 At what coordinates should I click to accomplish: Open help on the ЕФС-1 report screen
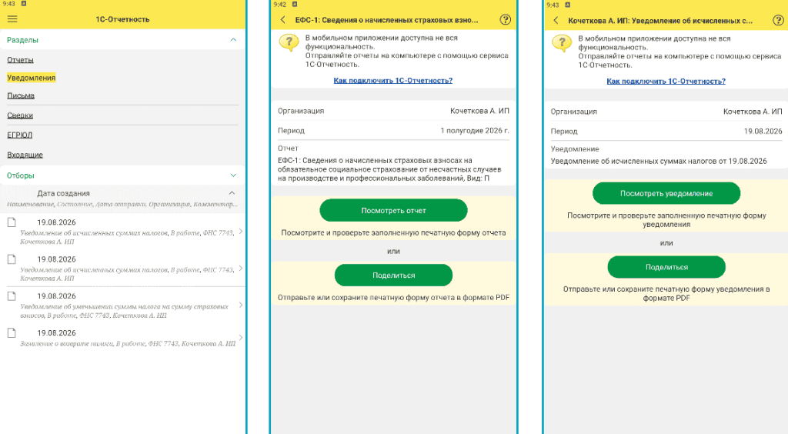point(505,19)
